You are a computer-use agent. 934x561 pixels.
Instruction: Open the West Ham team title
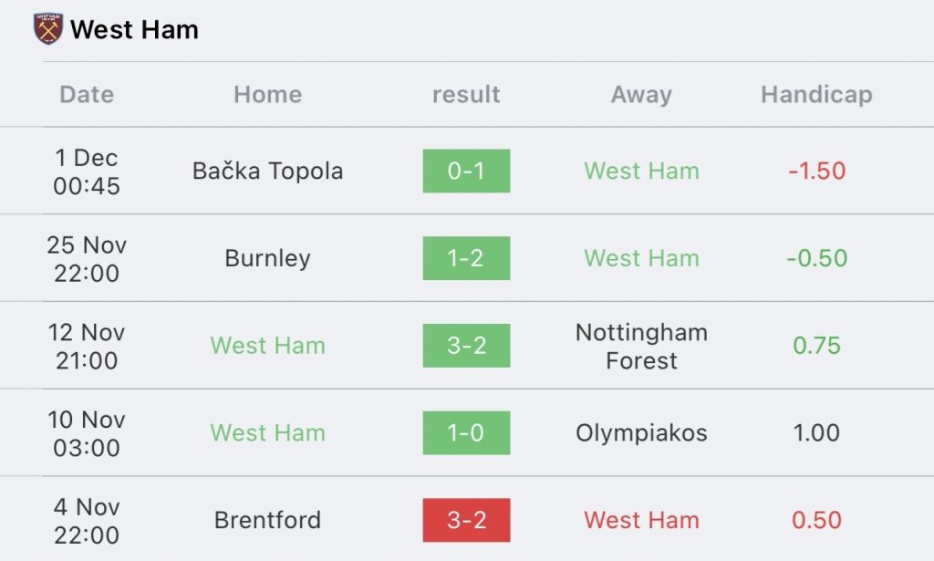tap(135, 30)
